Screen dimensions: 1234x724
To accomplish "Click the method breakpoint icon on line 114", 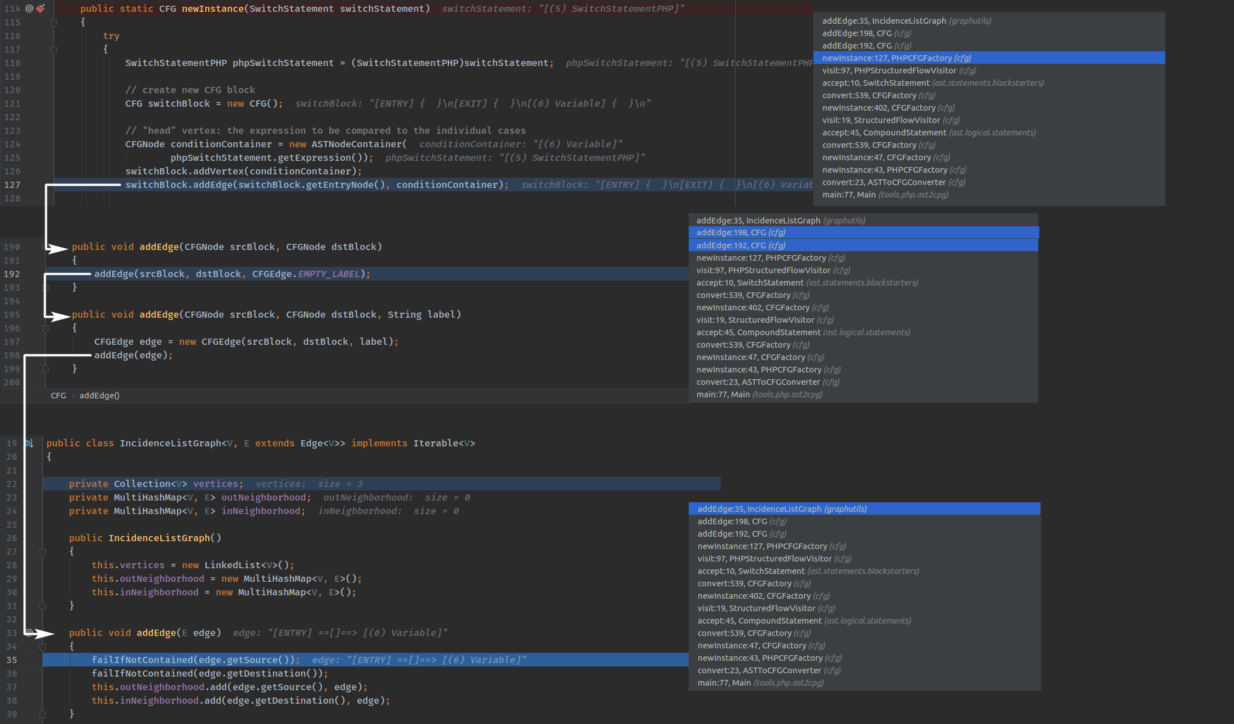I will click(x=41, y=8).
